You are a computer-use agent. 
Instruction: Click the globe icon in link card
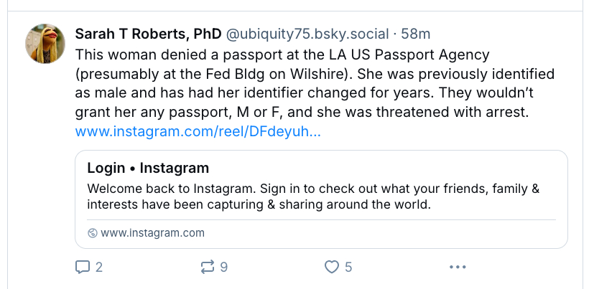[x=92, y=233]
